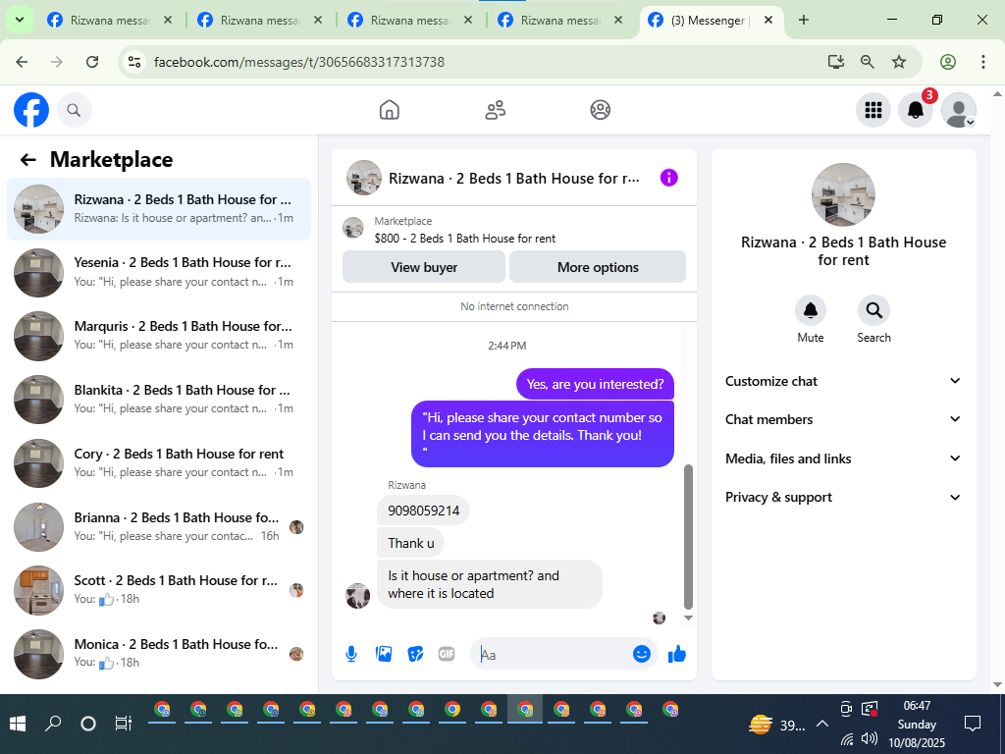Mute this conversation with the bell icon
This screenshot has width=1005, height=754.
810,310
